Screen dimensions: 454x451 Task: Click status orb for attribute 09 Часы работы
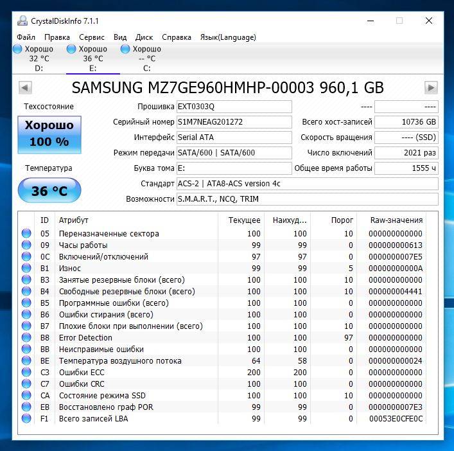(x=26, y=245)
